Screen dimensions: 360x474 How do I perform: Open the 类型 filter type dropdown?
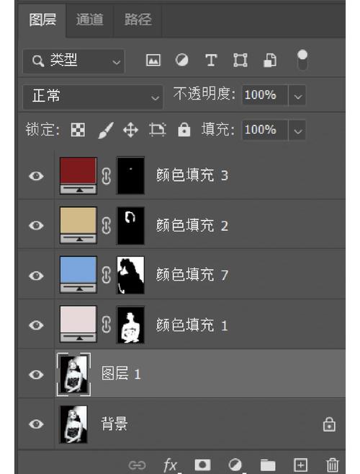[73, 61]
